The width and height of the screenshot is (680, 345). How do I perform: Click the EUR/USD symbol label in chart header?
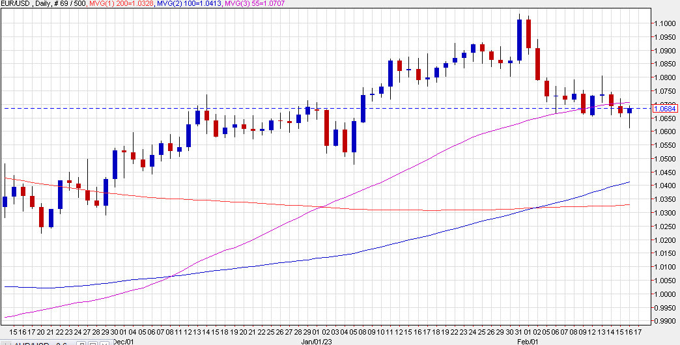click(x=15, y=3)
